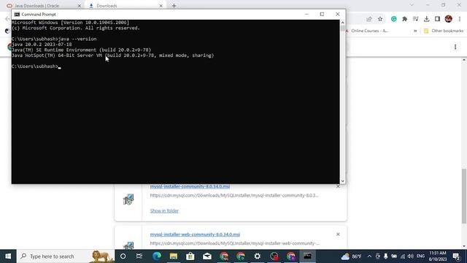
Task: Open the Chrome media control icon
Action: coord(415,19)
